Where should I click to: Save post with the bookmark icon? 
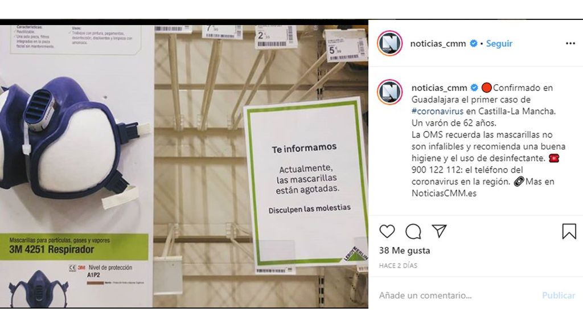569,231
